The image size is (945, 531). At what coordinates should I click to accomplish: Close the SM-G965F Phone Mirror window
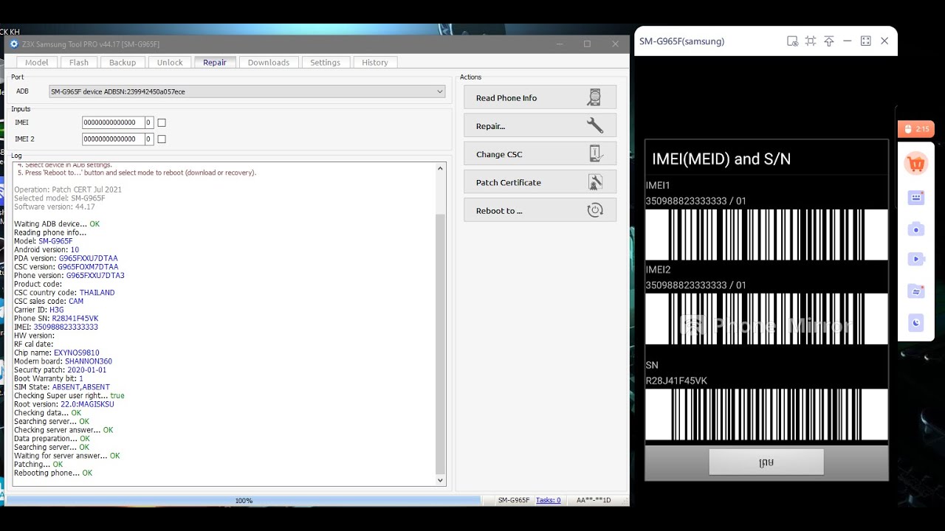pos(884,41)
